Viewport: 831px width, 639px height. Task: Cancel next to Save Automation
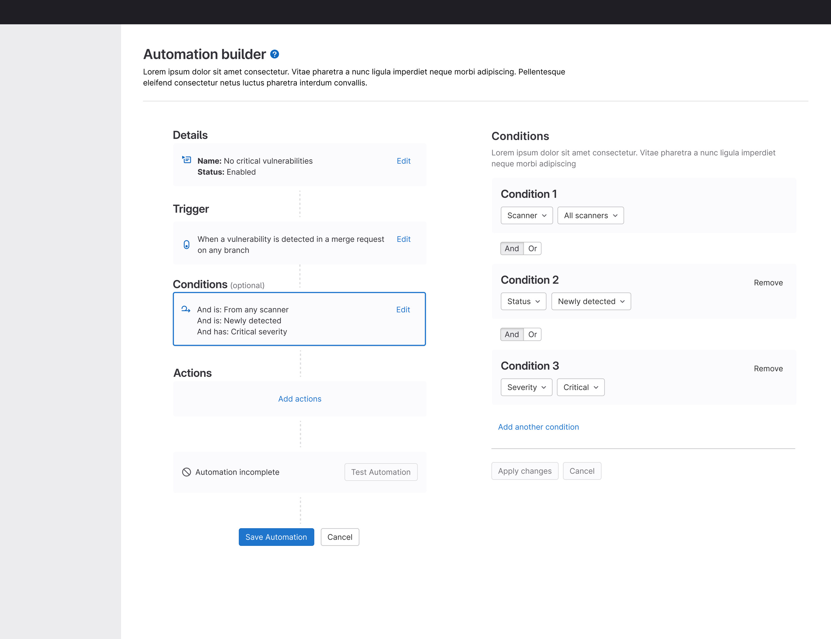coord(340,537)
